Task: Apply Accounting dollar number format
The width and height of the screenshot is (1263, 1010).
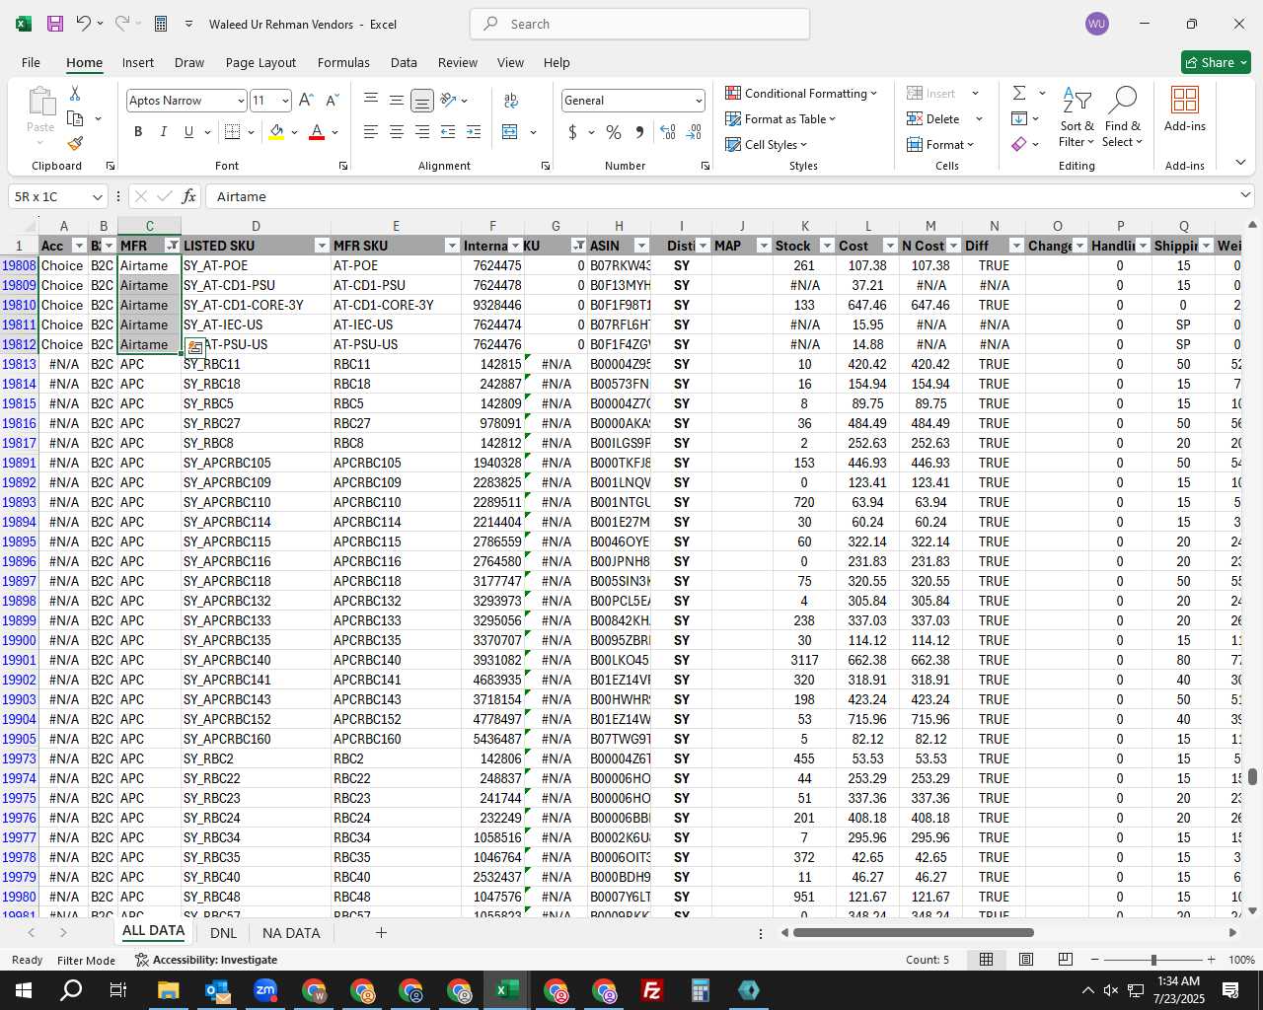Action: click(572, 131)
